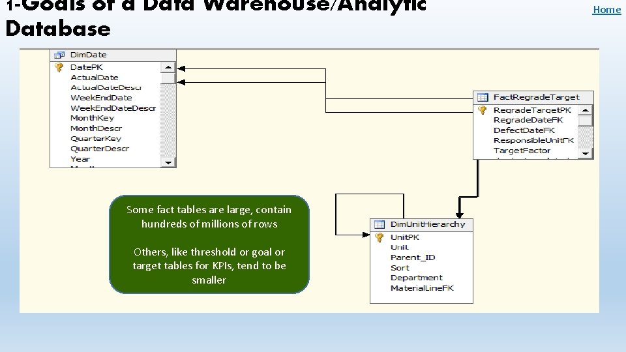
Task: Click the DimDate table header icon
Action: coord(59,55)
